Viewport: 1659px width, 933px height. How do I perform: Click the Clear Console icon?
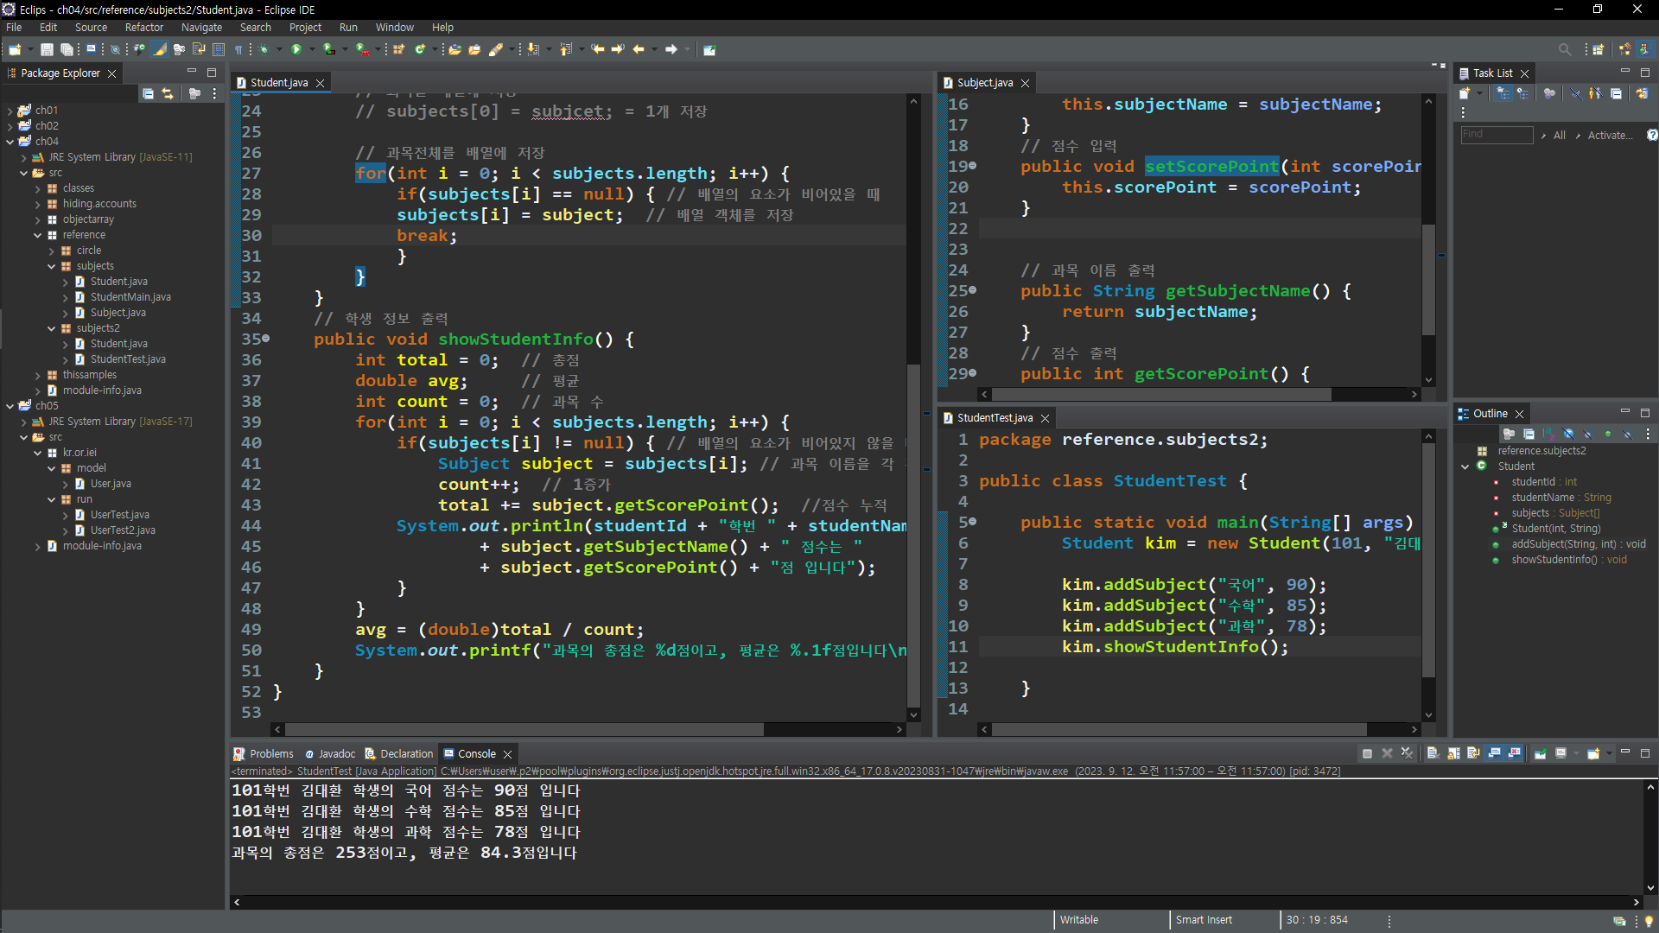pyautogui.click(x=1432, y=753)
